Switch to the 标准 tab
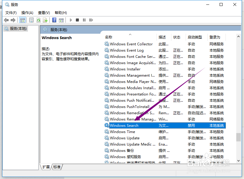 [57, 167]
